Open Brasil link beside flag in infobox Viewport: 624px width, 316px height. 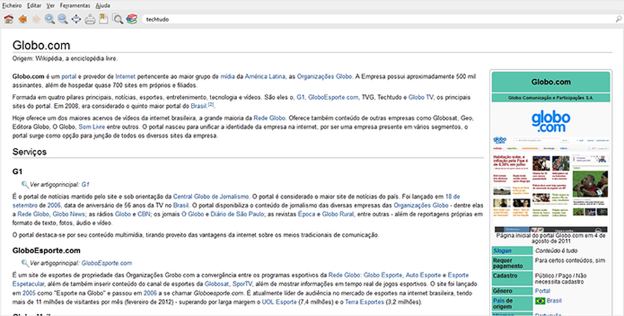[554, 301]
